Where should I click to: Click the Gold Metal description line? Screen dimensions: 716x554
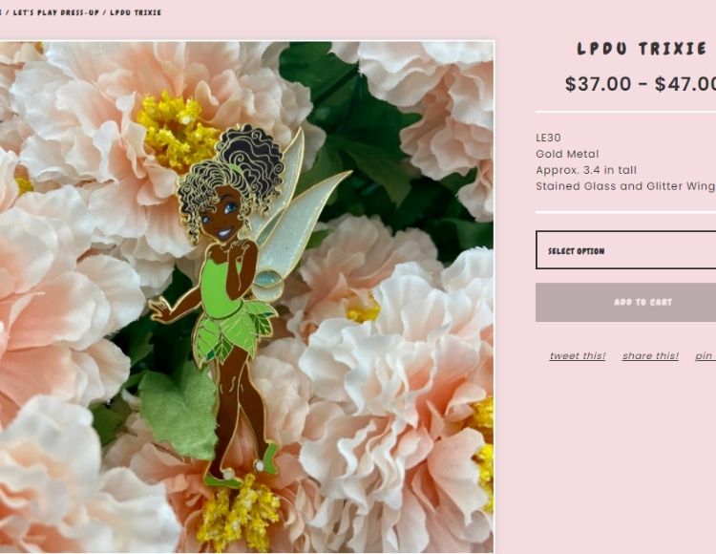[567, 154]
